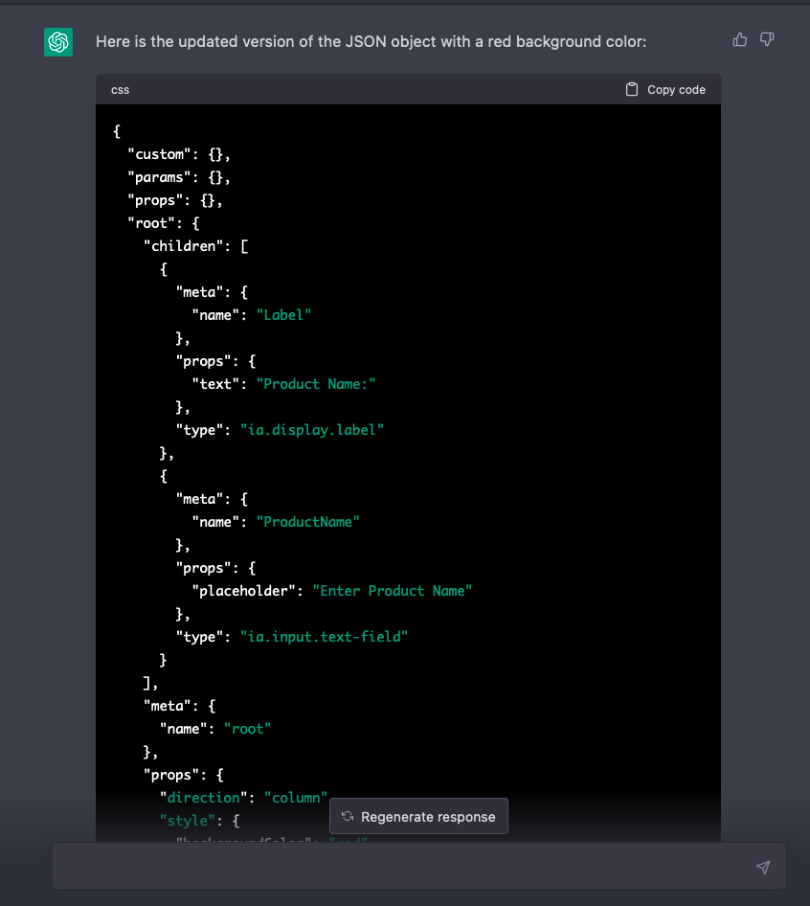Click the Copy code text

(x=676, y=90)
